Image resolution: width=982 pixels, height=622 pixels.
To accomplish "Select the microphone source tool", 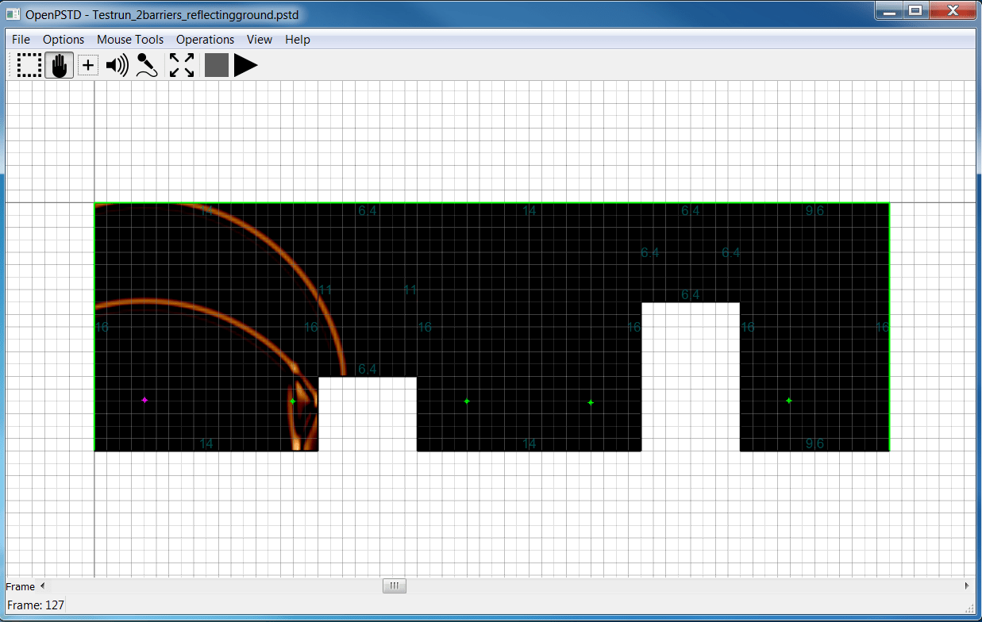I will pos(146,65).
